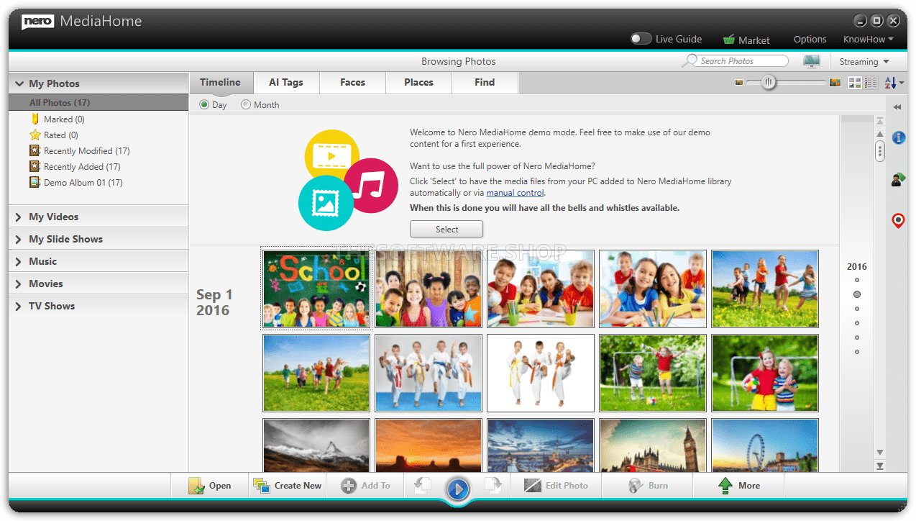Open the KnowHow dropdown menu

tap(869, 40)
